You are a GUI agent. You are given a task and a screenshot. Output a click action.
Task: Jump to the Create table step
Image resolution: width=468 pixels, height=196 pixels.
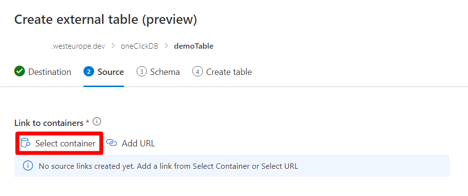click(x=229, y=72)
